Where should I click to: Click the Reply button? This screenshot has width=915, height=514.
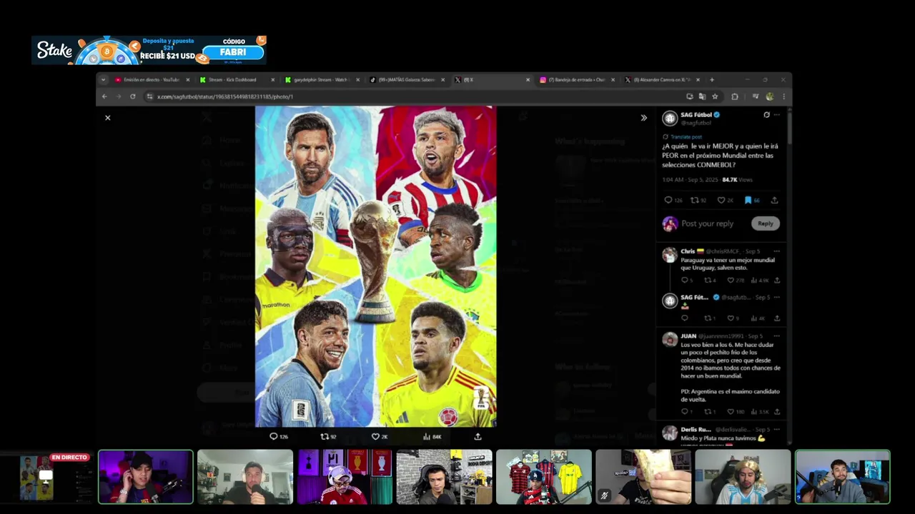click(766, 223)
